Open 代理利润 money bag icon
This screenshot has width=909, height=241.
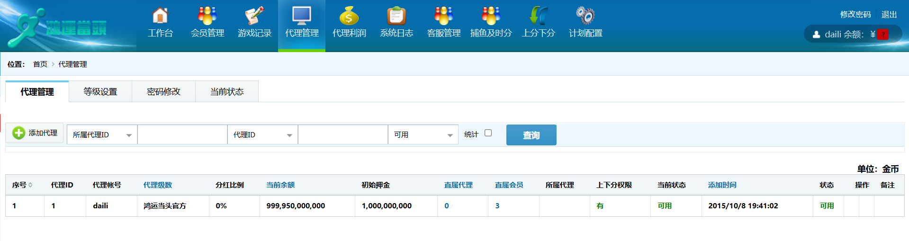click(x=349, y=17)
